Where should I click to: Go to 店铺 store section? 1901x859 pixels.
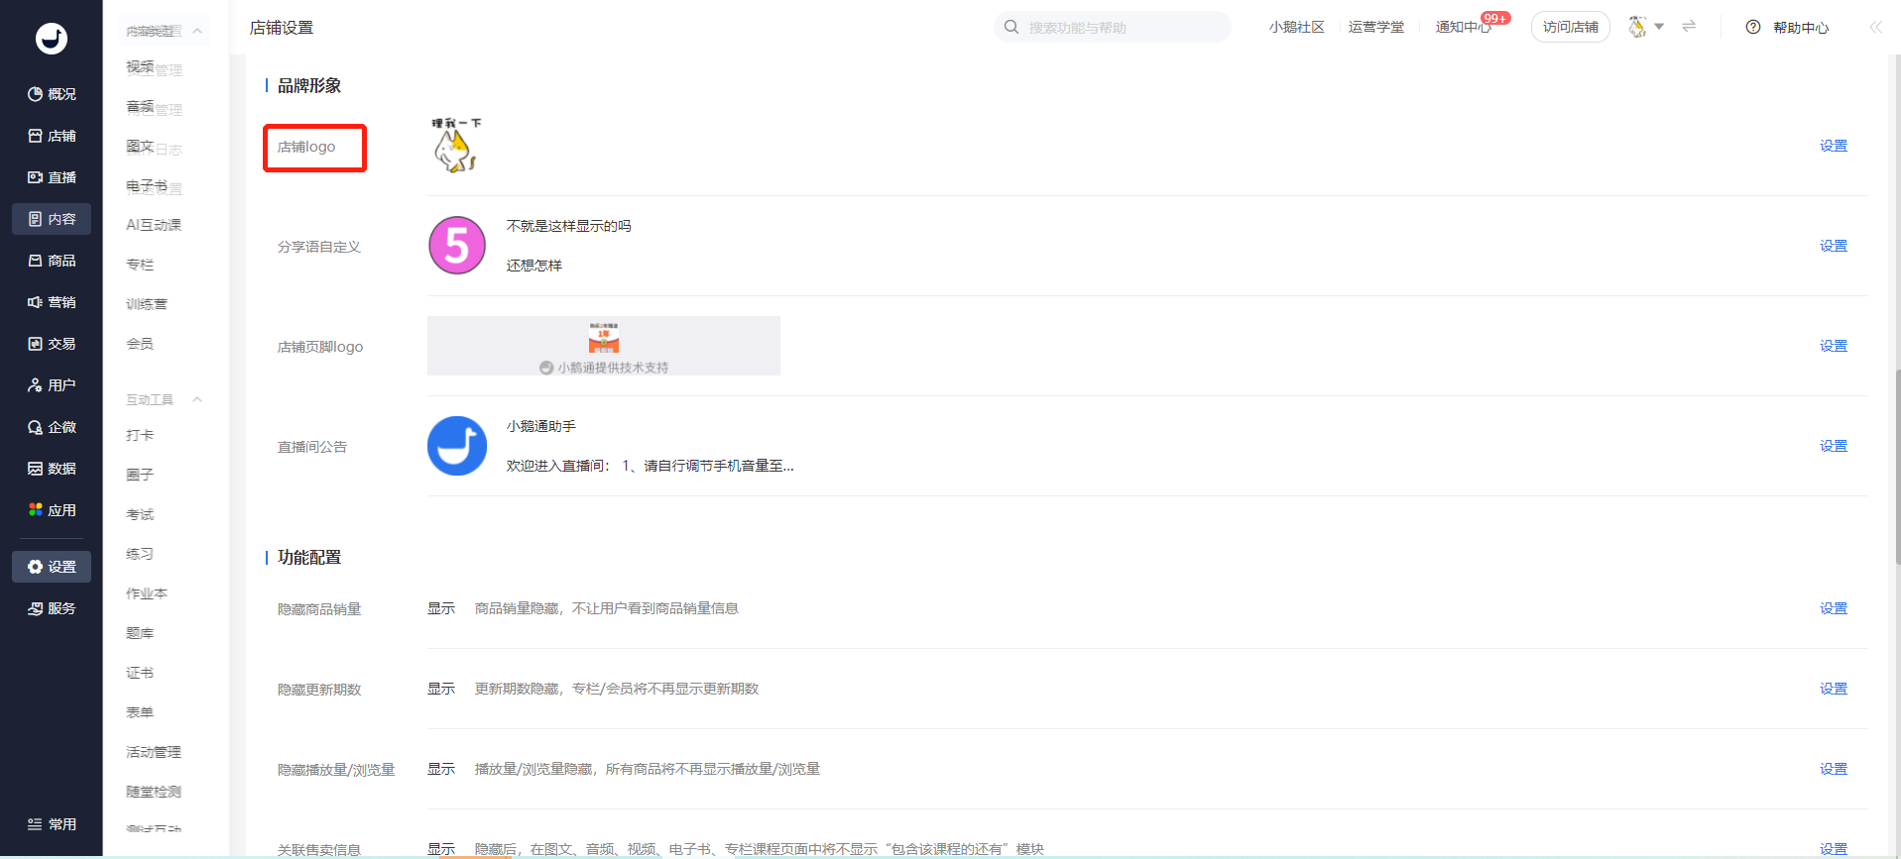[52, 136]
